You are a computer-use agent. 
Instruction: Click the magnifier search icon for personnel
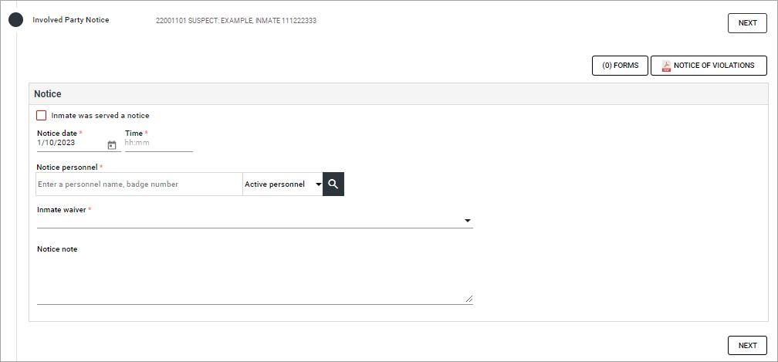(333, 184)
